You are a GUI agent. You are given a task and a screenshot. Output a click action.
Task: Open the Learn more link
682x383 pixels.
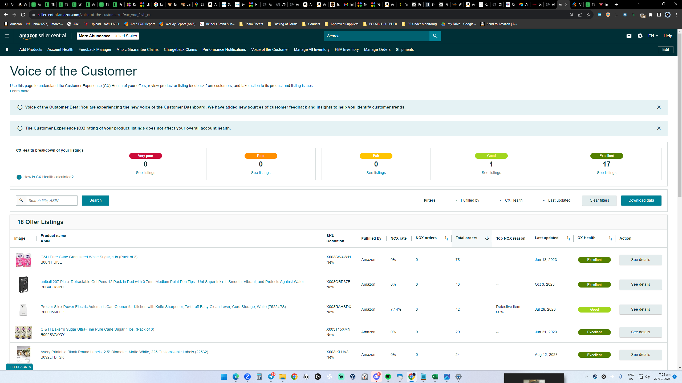pyautogui.click(x=20, y=91)
